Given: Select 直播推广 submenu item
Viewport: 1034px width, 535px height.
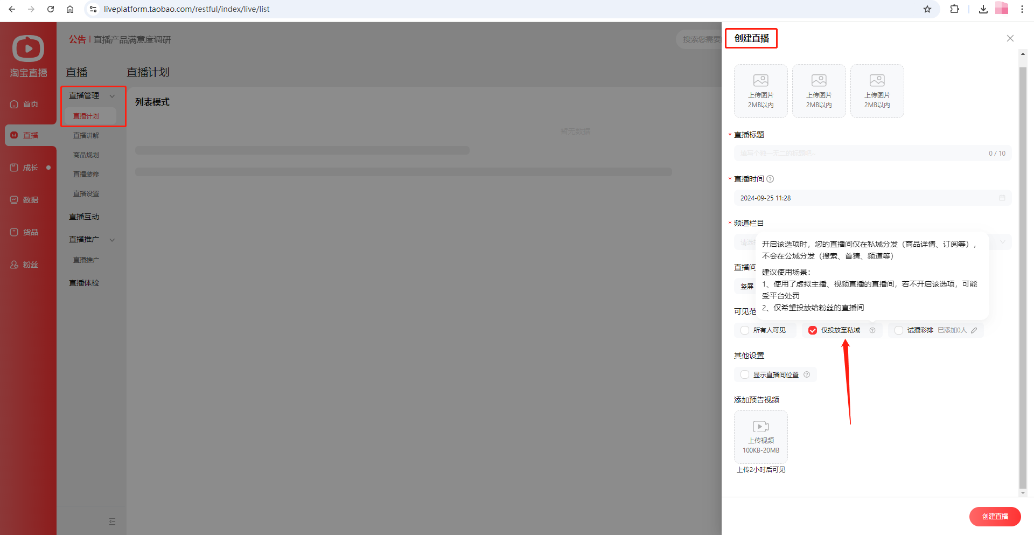Looking at the screenshot, I should pos(86,260).
